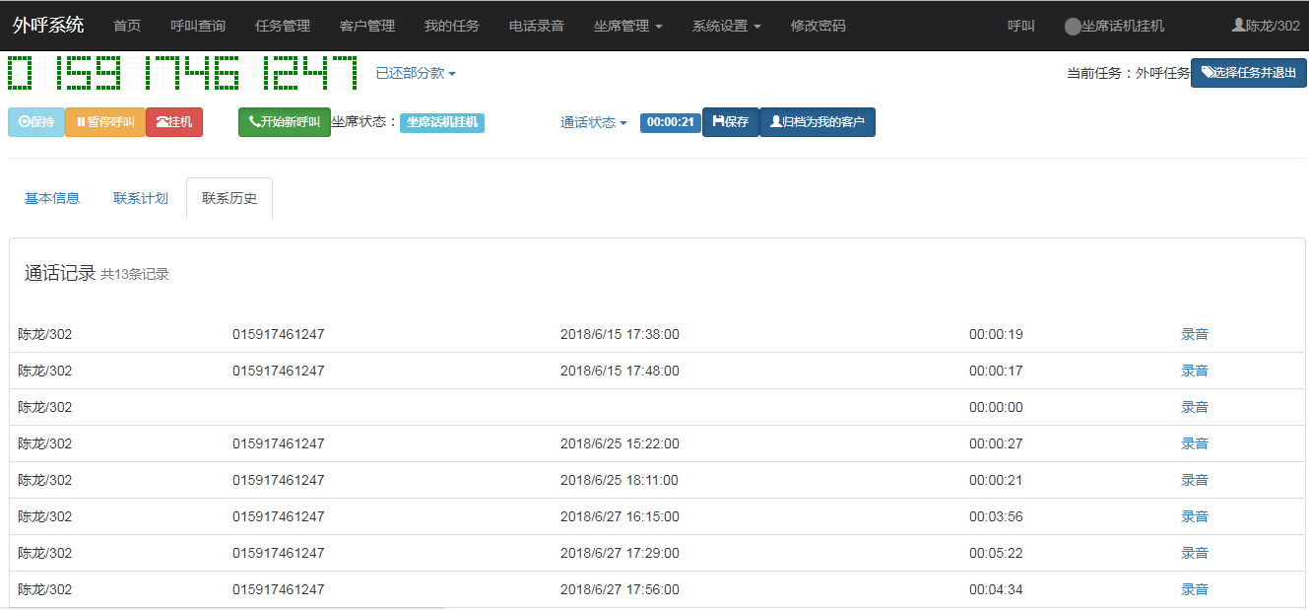Go to 客户管理 in the navbar
This screenshot has width=1309, height=610.
pyautogui.click(x=367, y=26)
